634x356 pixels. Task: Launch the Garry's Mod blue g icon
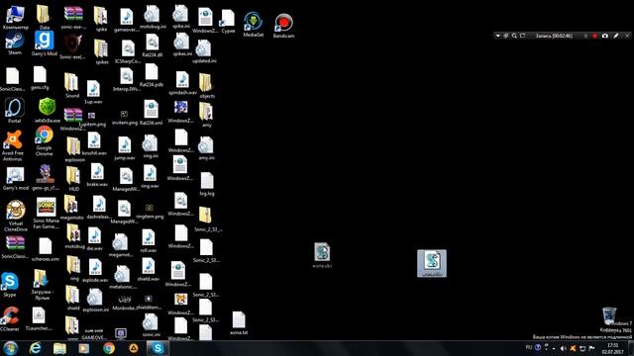coord(44,44)
